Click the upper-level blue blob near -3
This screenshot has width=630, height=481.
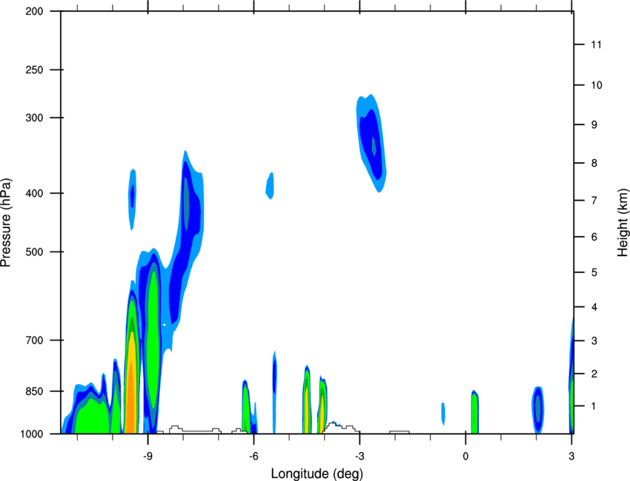(x=371, y=143)
